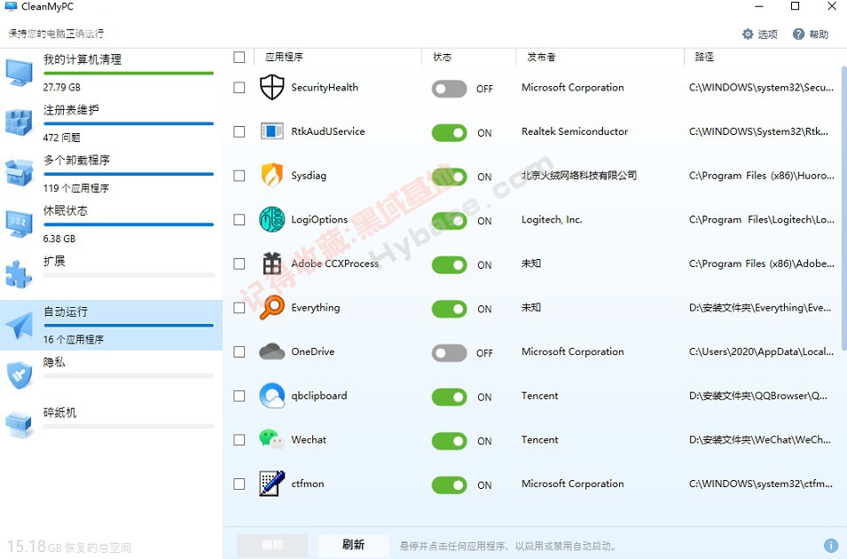The width and height of the screenshot is (847, 559).
Task: Click Realtek Semiconductor publisher cell
Action: [x=574, y=131]
